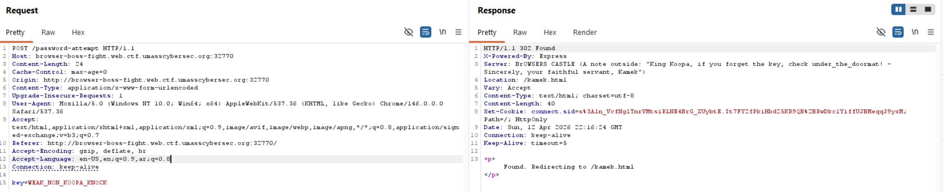Screen dimensions: 944x192
Task: Switch to top-bottom split layout
Action: 913,9
